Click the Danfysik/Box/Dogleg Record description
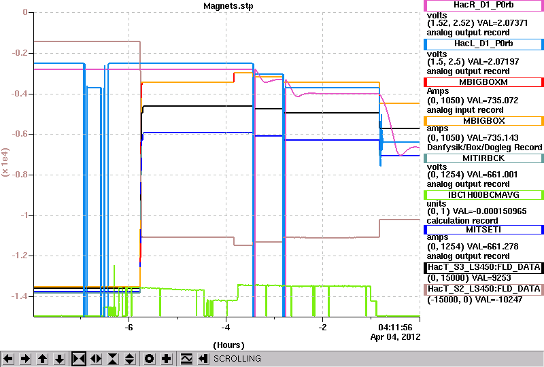544x367 pixels. [x=484, y=147]
